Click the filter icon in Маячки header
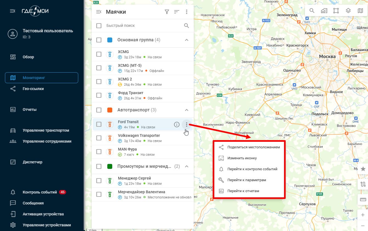The height and width of the screenshot is (231, 368). point(167,12)
